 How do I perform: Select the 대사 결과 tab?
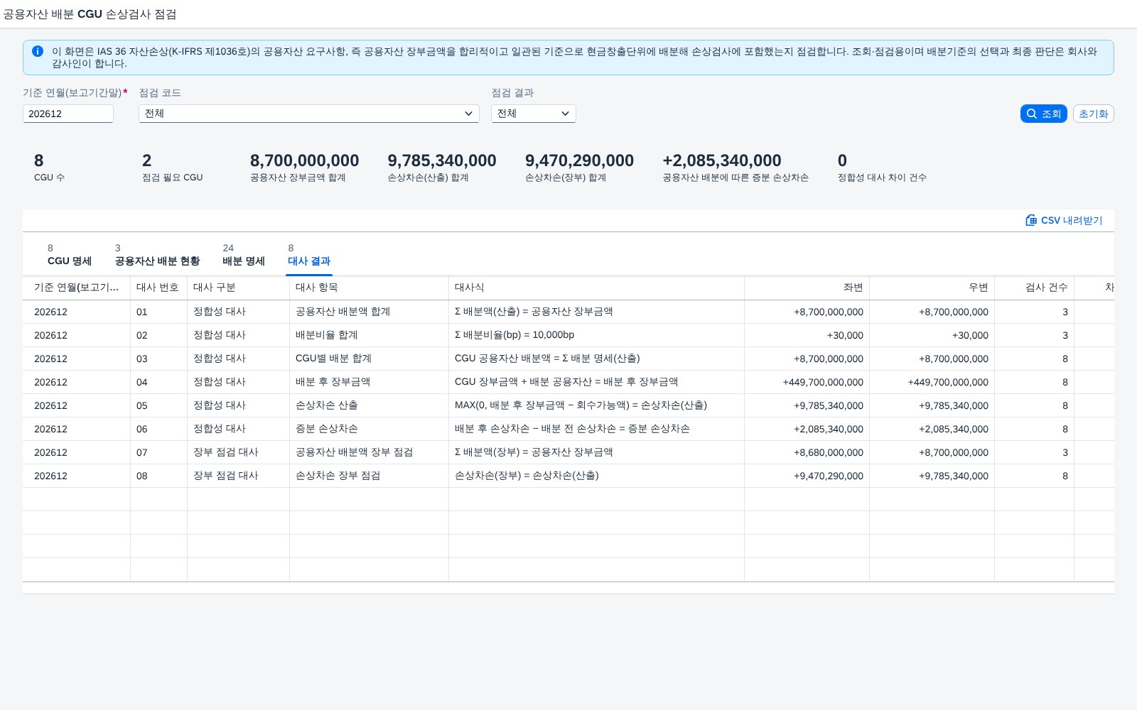point(309,255)
